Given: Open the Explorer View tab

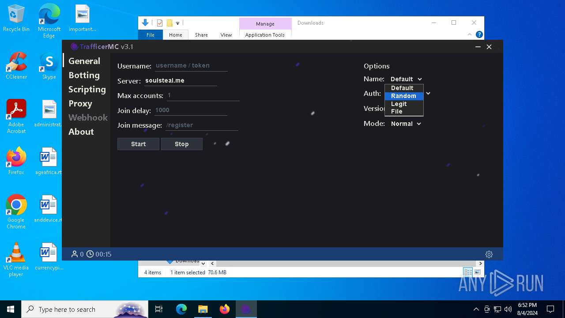Looking at the screenshot, I should [226, 35].
